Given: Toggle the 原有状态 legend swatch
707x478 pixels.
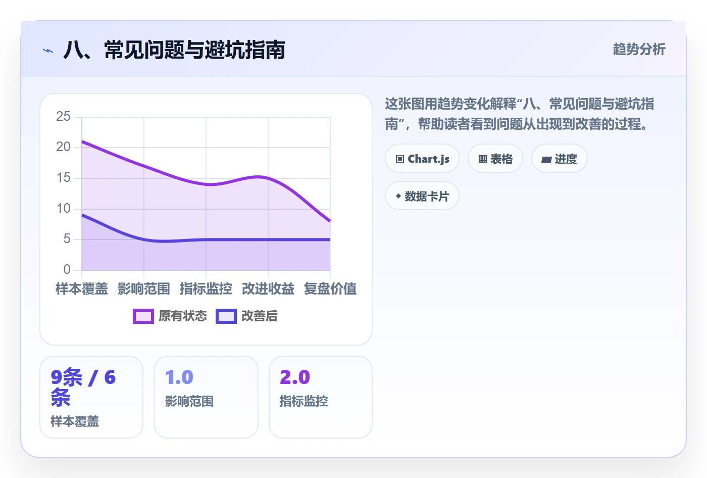Looking at the screenshot, I should coord(143,316).
